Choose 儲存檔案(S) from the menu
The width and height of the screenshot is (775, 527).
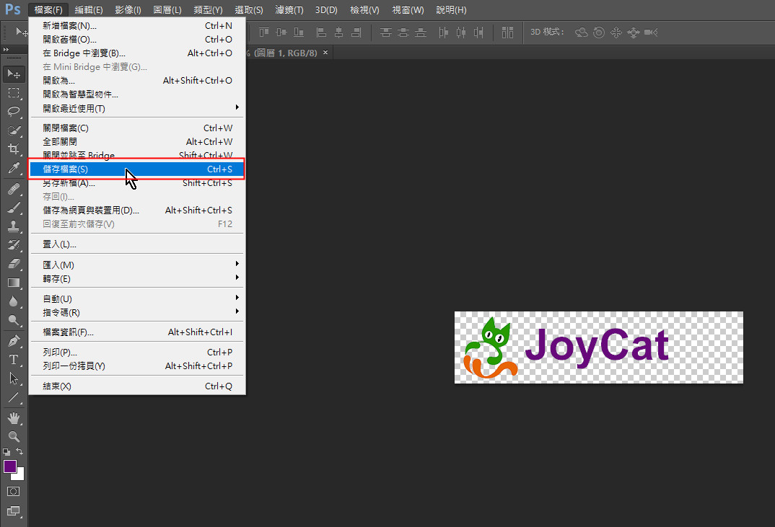tap(137, 169)
